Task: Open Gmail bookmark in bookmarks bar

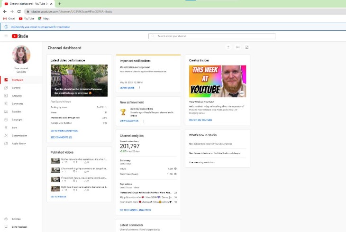Action: click(9, 19)
